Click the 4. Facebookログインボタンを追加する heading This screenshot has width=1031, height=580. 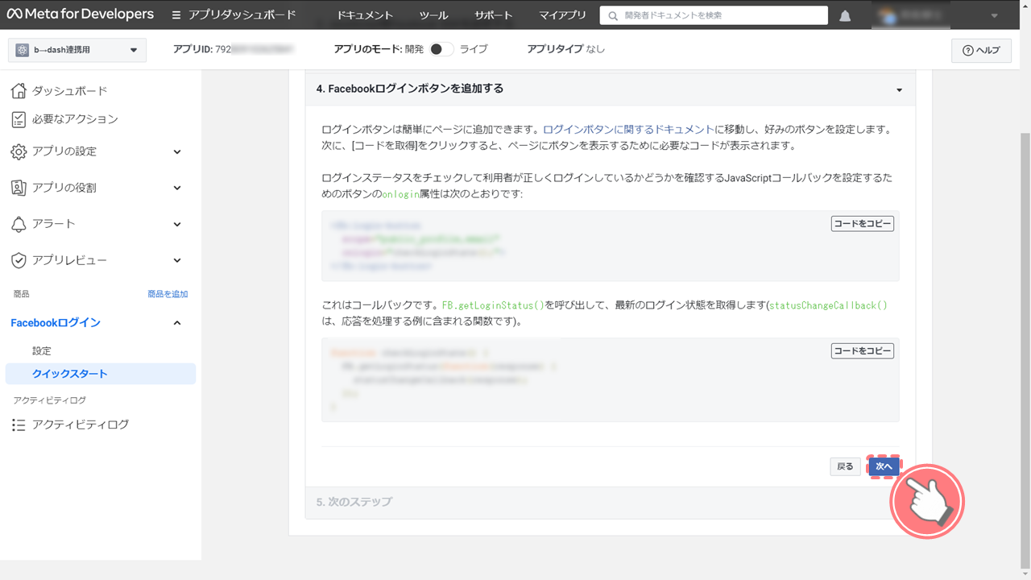pos(410,89)
